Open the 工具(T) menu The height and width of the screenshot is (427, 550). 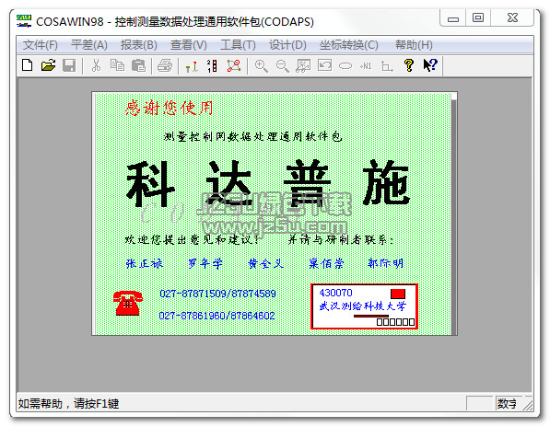point(239,45)
